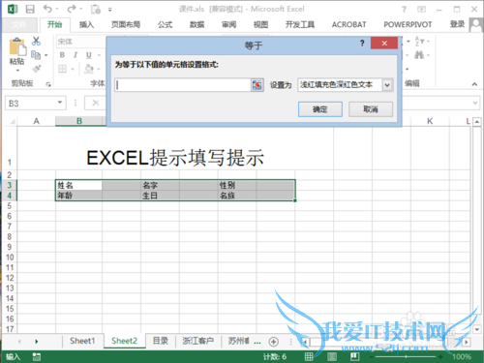This screenshot has height=363, width=484.
Task: Click the font name box 宋体
Action: [80, 42]
